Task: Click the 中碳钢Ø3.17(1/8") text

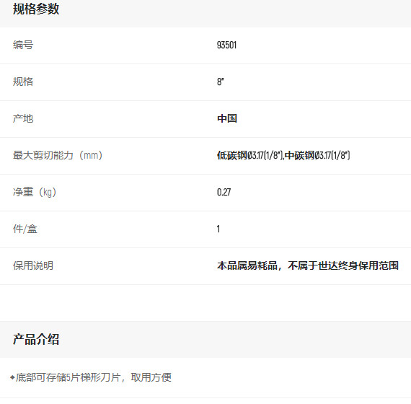Action: [x=317, y=155]
